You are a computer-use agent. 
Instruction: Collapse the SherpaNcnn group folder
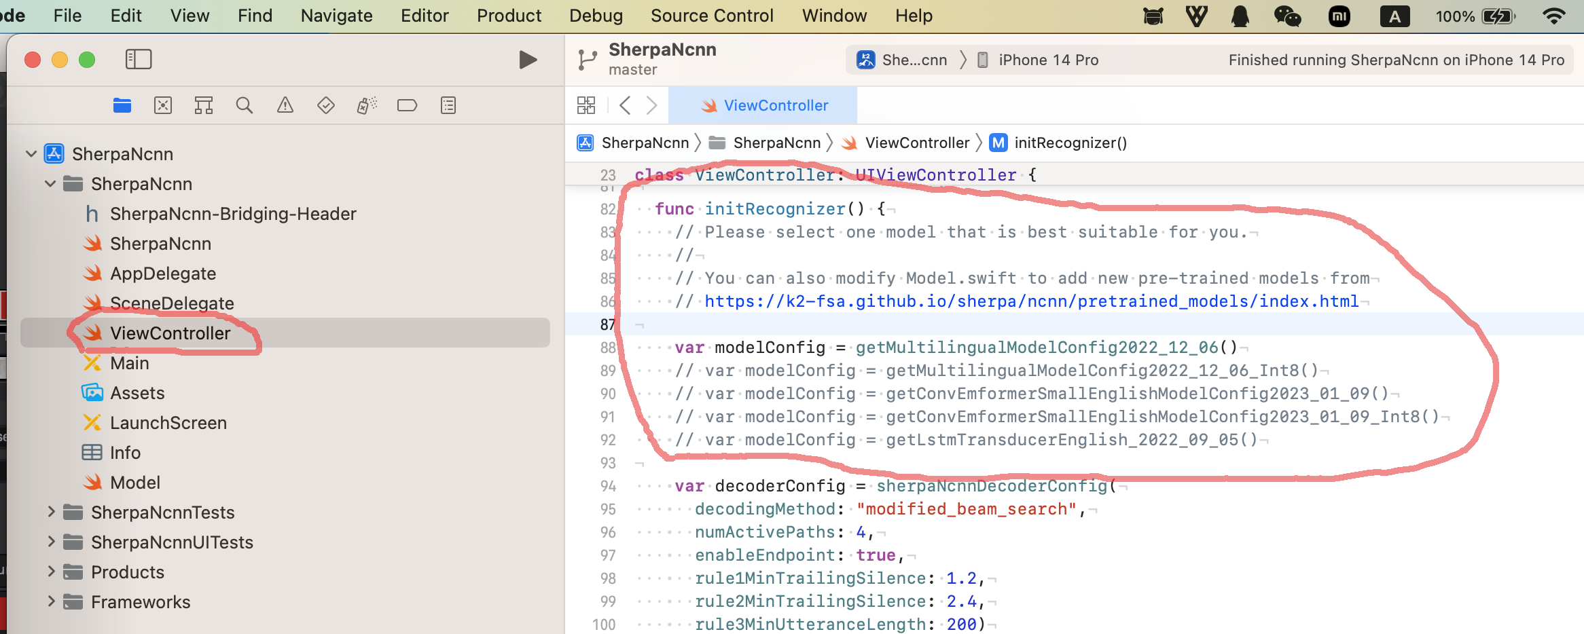(x=50, y=184)
